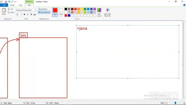Click the Save icon in quick access toolbar
This screenshot has width=186, height=105.
(6, 2)
